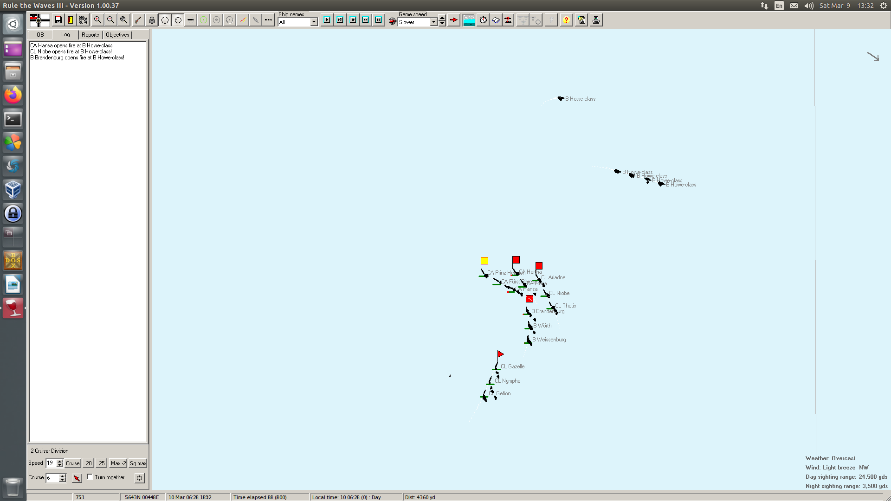The width and height of the screenshot is (891, 501).
Task: Click the yellow exit door icon
Action: [x=71, y=20]
